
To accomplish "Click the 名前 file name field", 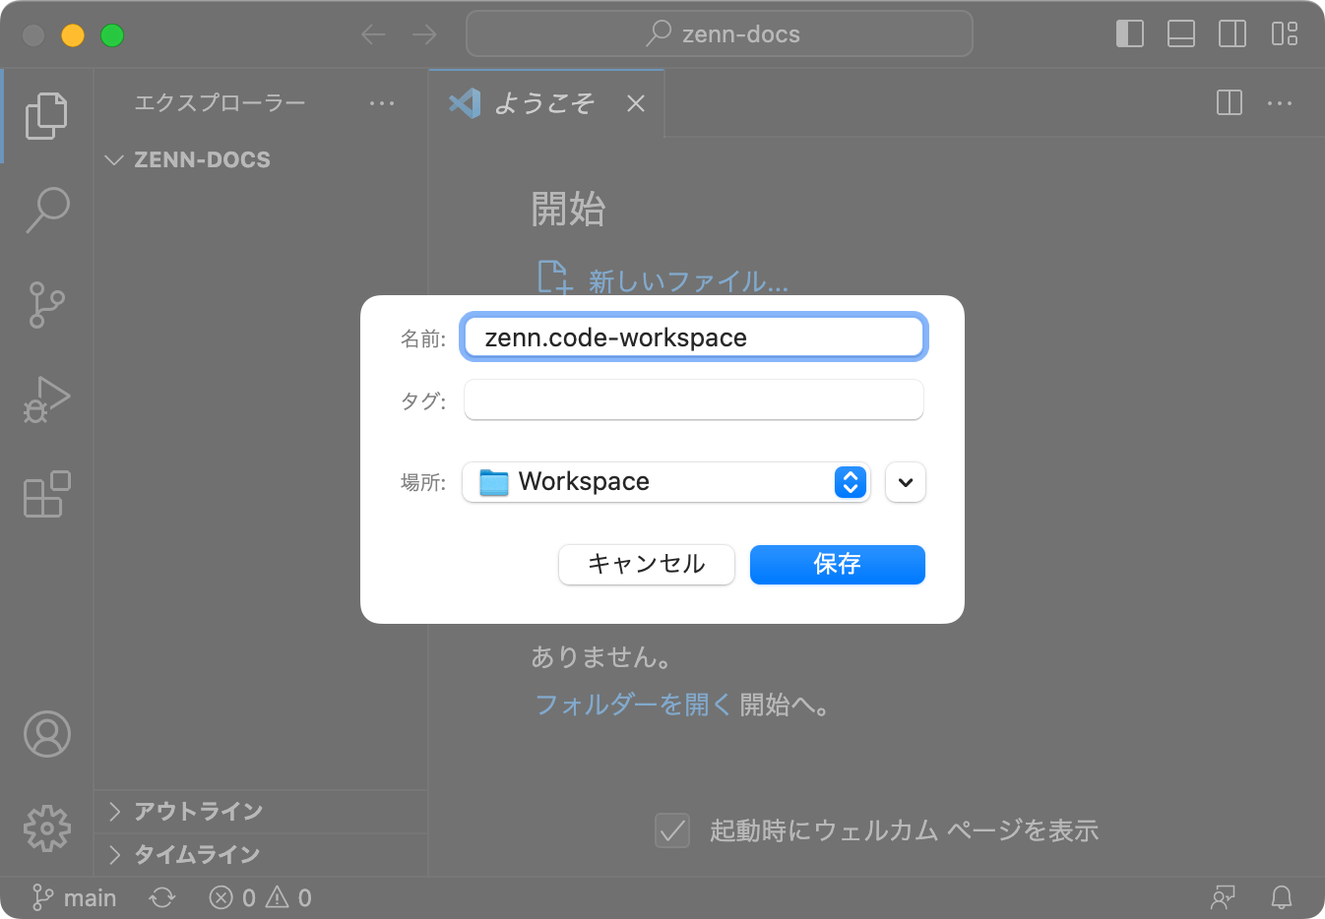I will click(x=694, y=337).
